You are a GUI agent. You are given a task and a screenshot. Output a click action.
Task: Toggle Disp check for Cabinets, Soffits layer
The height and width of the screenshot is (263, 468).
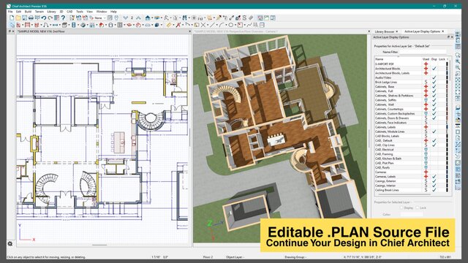[434, 100]
